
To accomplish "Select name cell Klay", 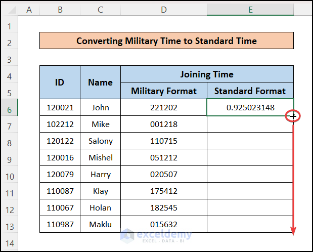I will pos(100,191).
